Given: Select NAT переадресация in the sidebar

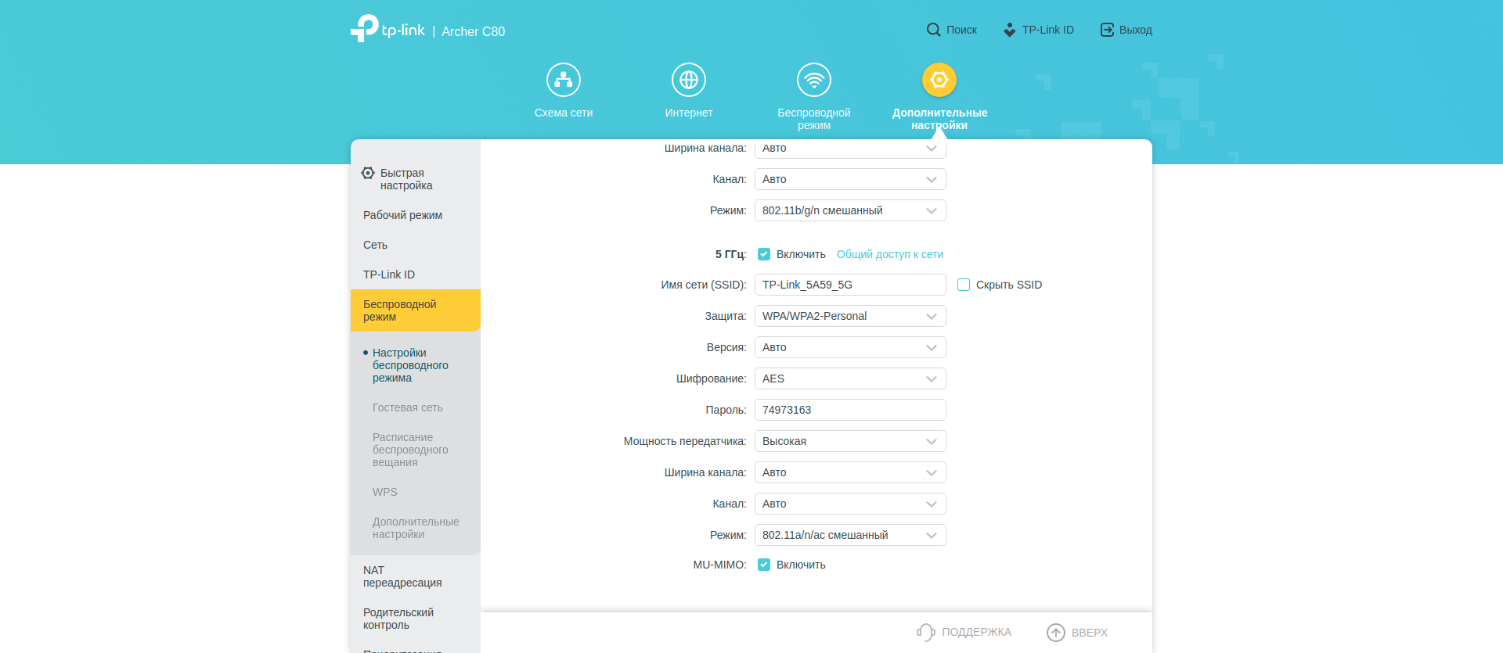Looking at the screenshot, I should coord(402,576).
